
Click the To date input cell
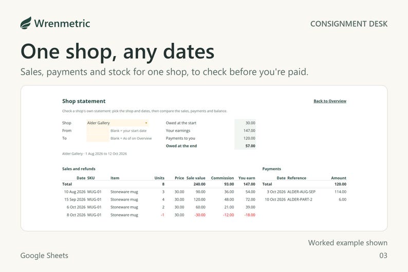(98, 138)
